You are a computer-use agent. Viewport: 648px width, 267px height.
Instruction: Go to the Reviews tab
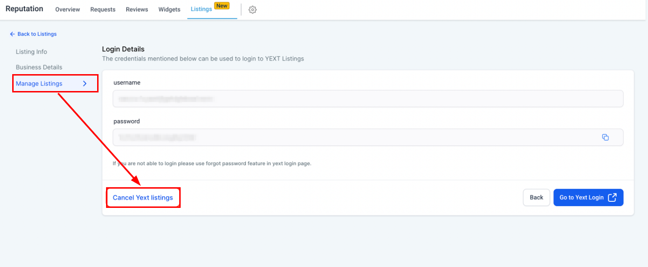(x=137, y=10)
